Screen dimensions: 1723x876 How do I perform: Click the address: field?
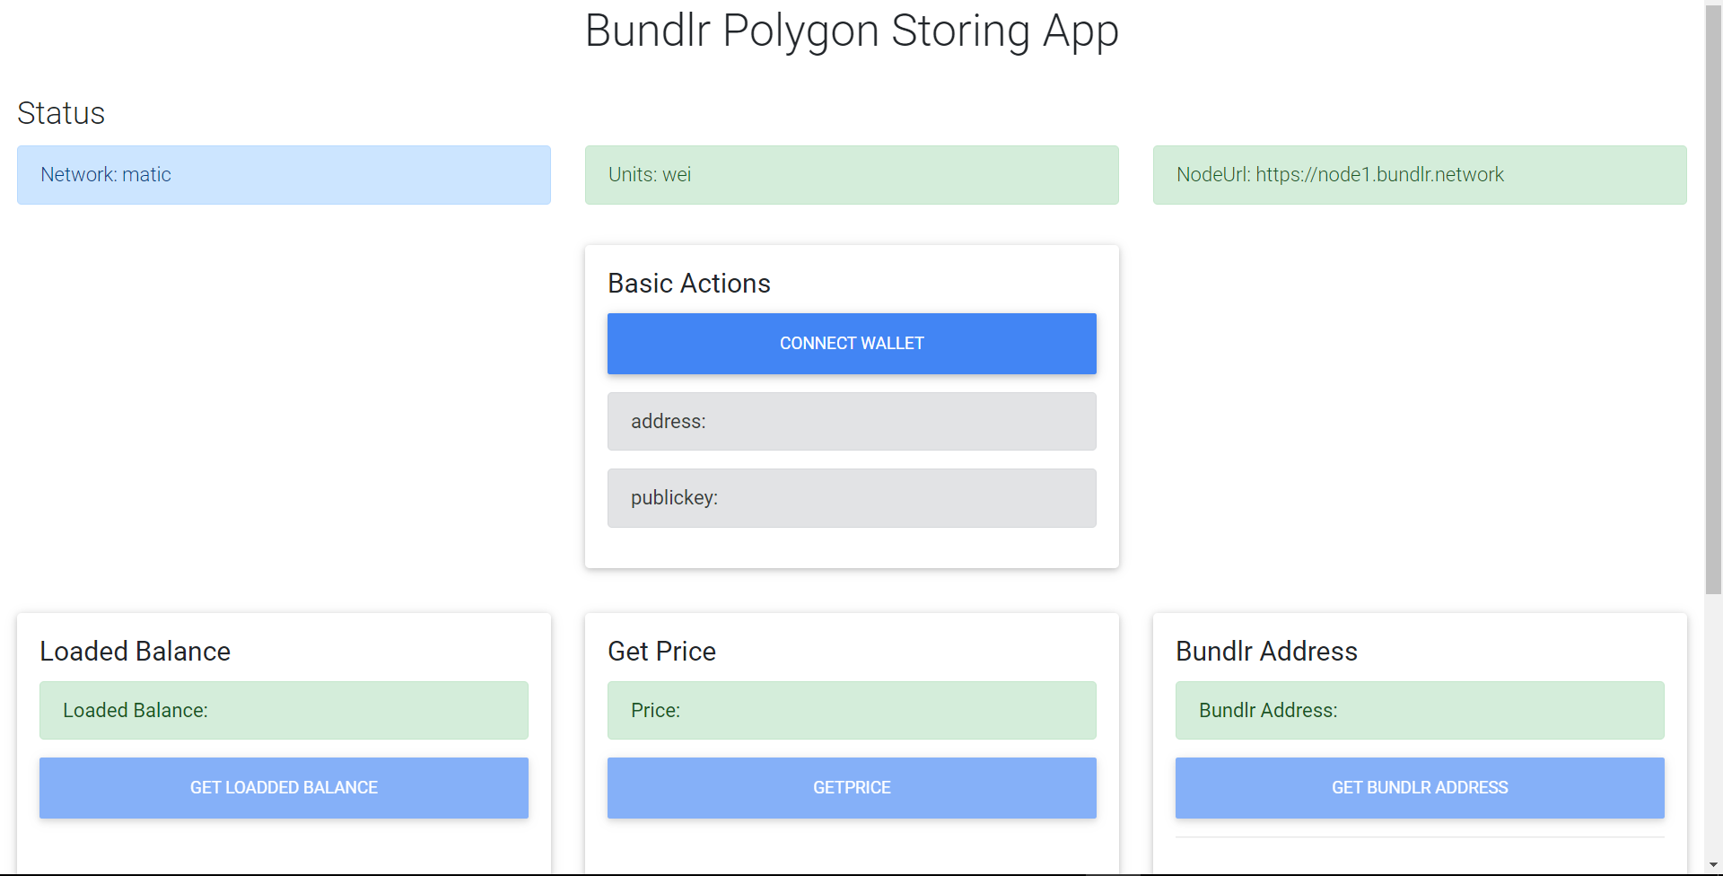click(852, 422)
